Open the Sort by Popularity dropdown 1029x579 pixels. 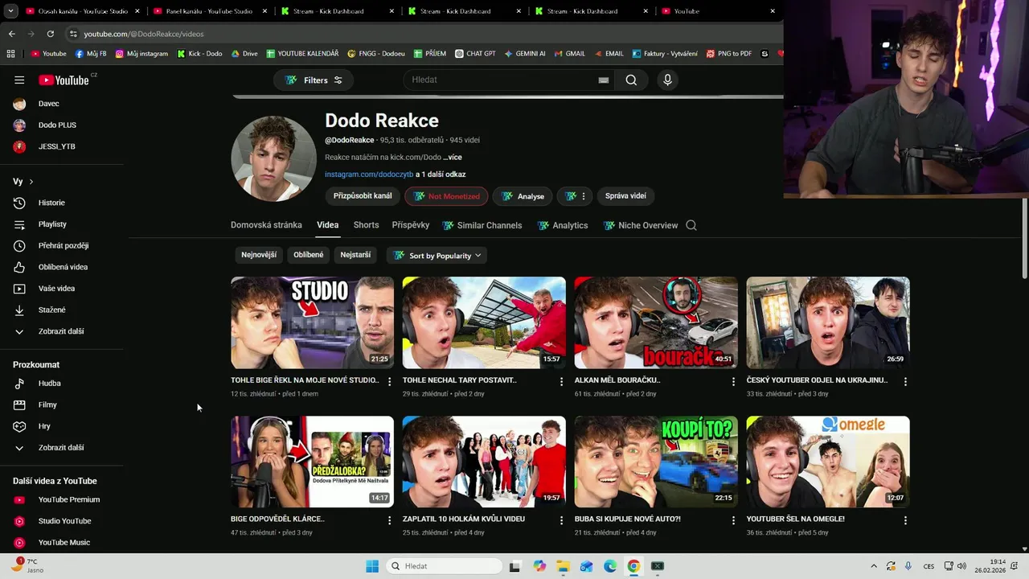point(438,256)
